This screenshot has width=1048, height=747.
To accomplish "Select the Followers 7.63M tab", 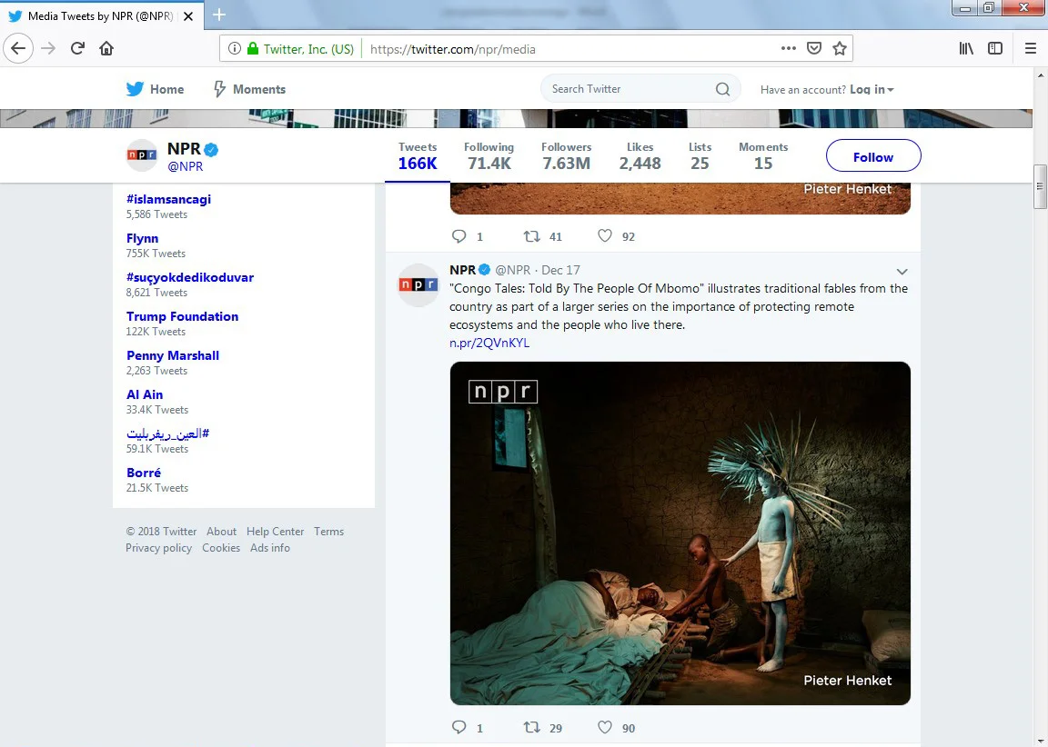I will [x=566, y=155].
